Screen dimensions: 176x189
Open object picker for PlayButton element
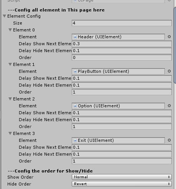coord(169,71)
